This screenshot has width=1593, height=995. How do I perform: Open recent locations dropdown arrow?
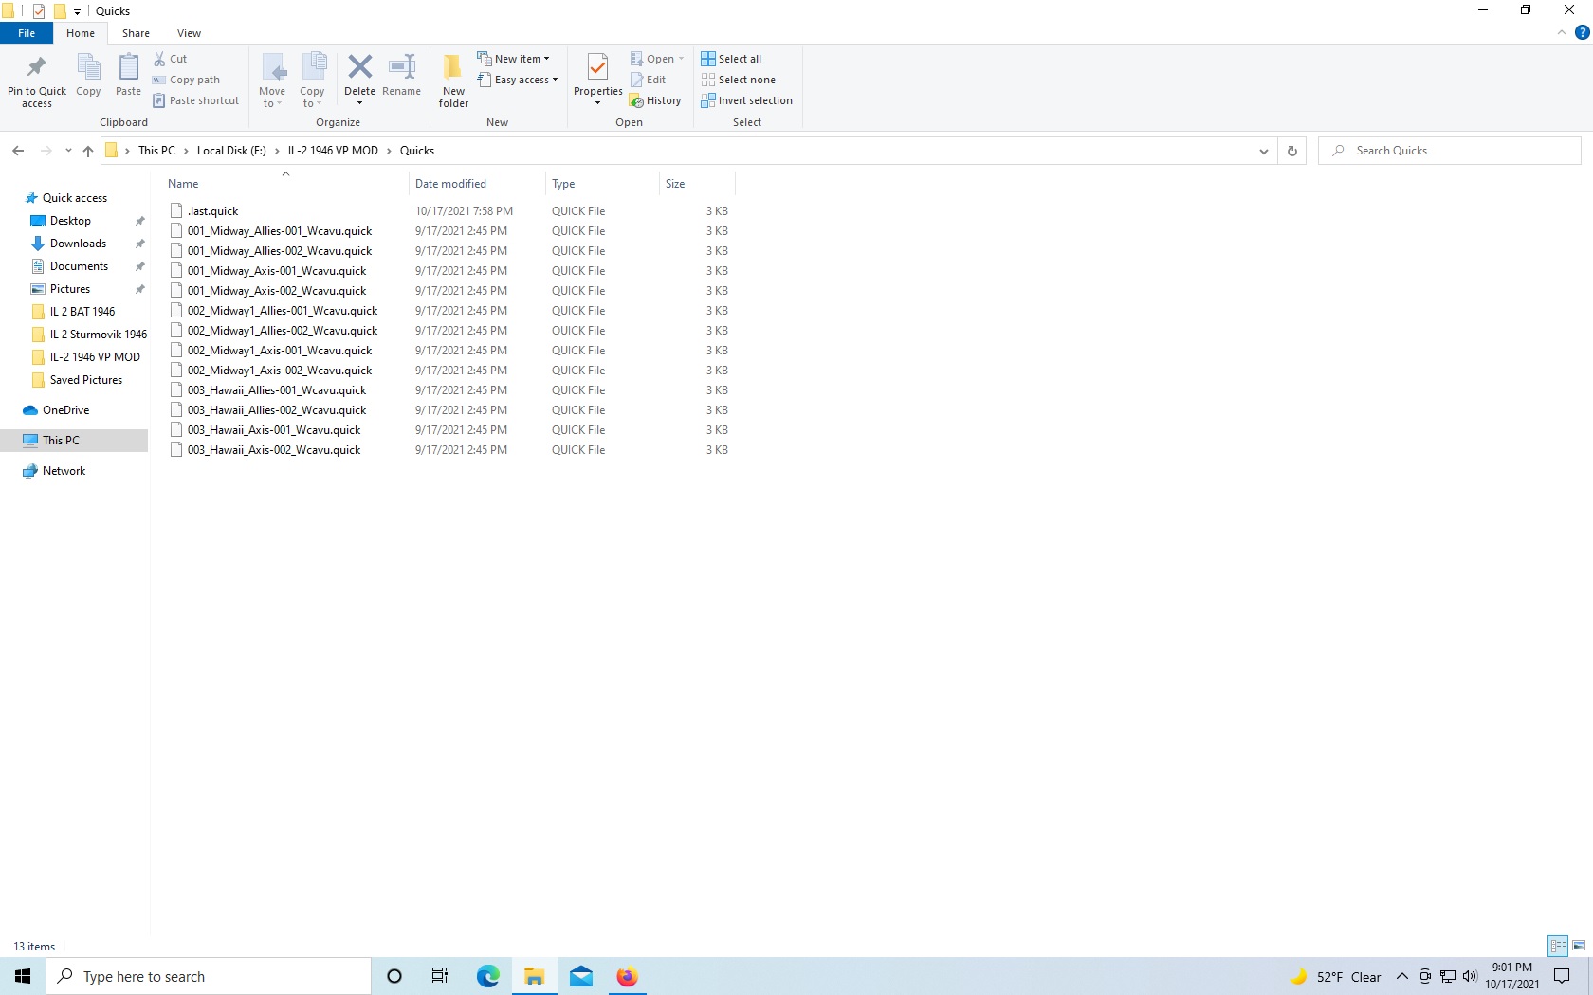(68, 151)
